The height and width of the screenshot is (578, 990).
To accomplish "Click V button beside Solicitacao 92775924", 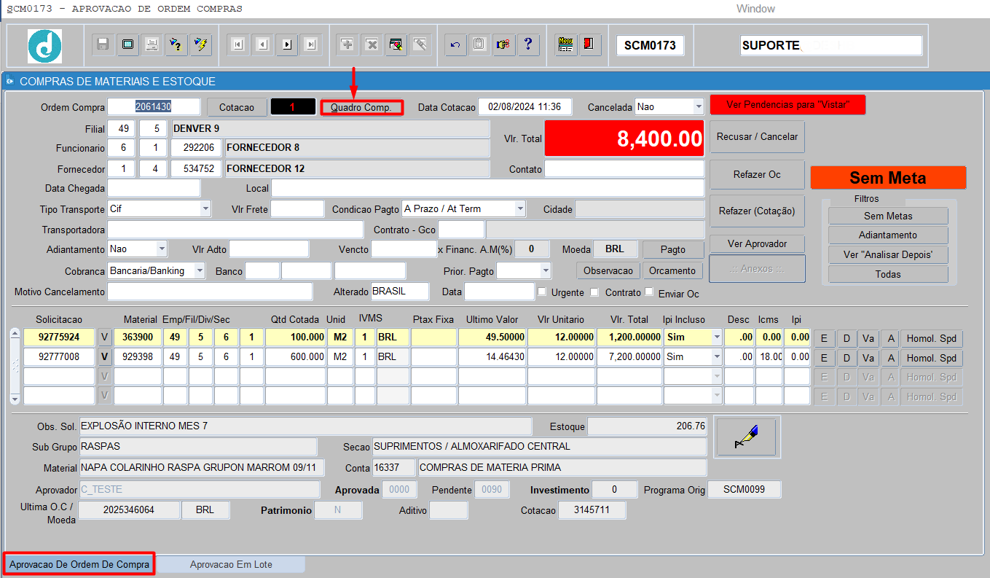I will [x=104, y=337].
